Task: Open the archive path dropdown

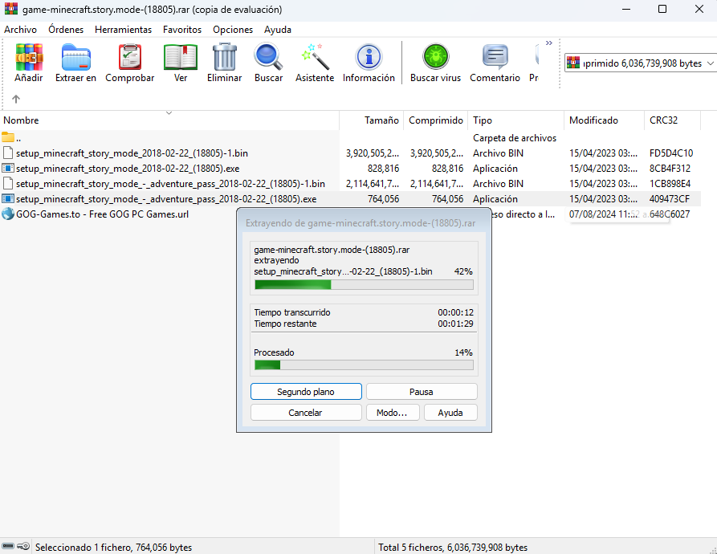Action: (710, 63)
